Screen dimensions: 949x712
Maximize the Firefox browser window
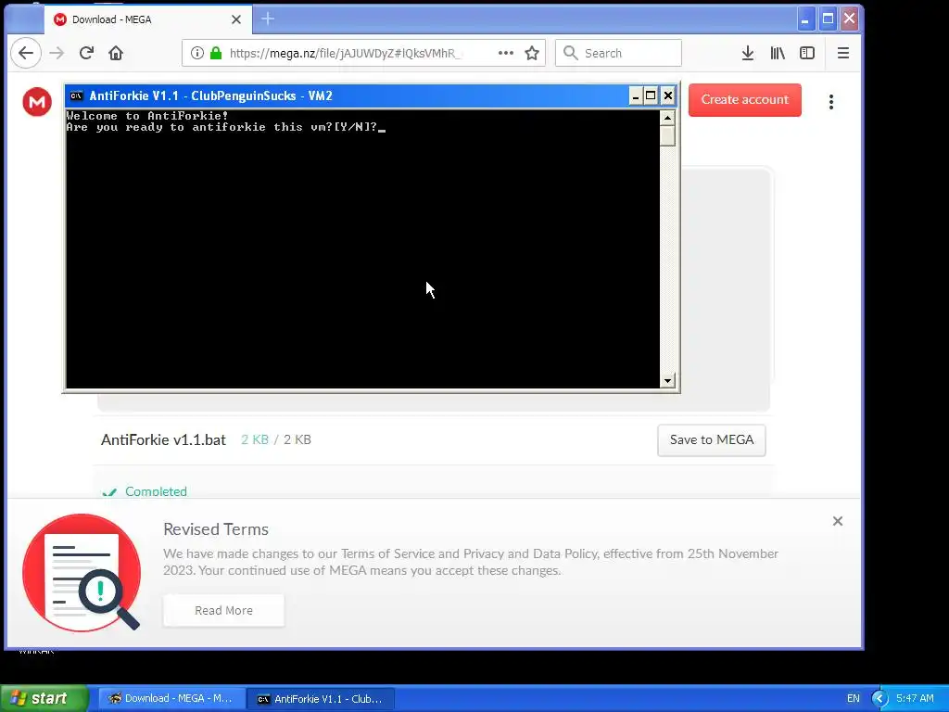(828, 19)
